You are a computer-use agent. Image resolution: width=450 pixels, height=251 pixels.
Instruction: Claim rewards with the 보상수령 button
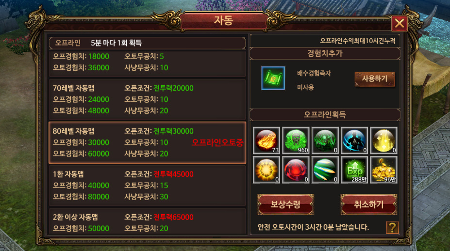click(x=285, y=204)
